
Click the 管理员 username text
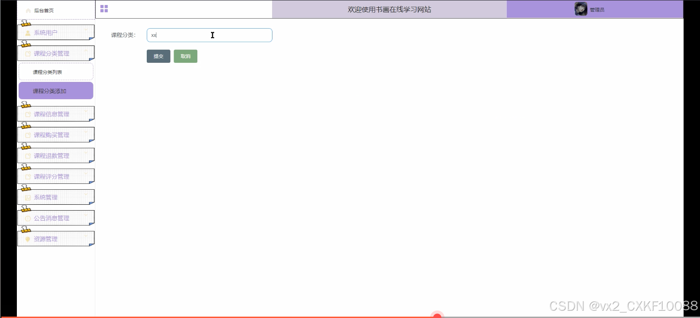(x=597, y=10)
